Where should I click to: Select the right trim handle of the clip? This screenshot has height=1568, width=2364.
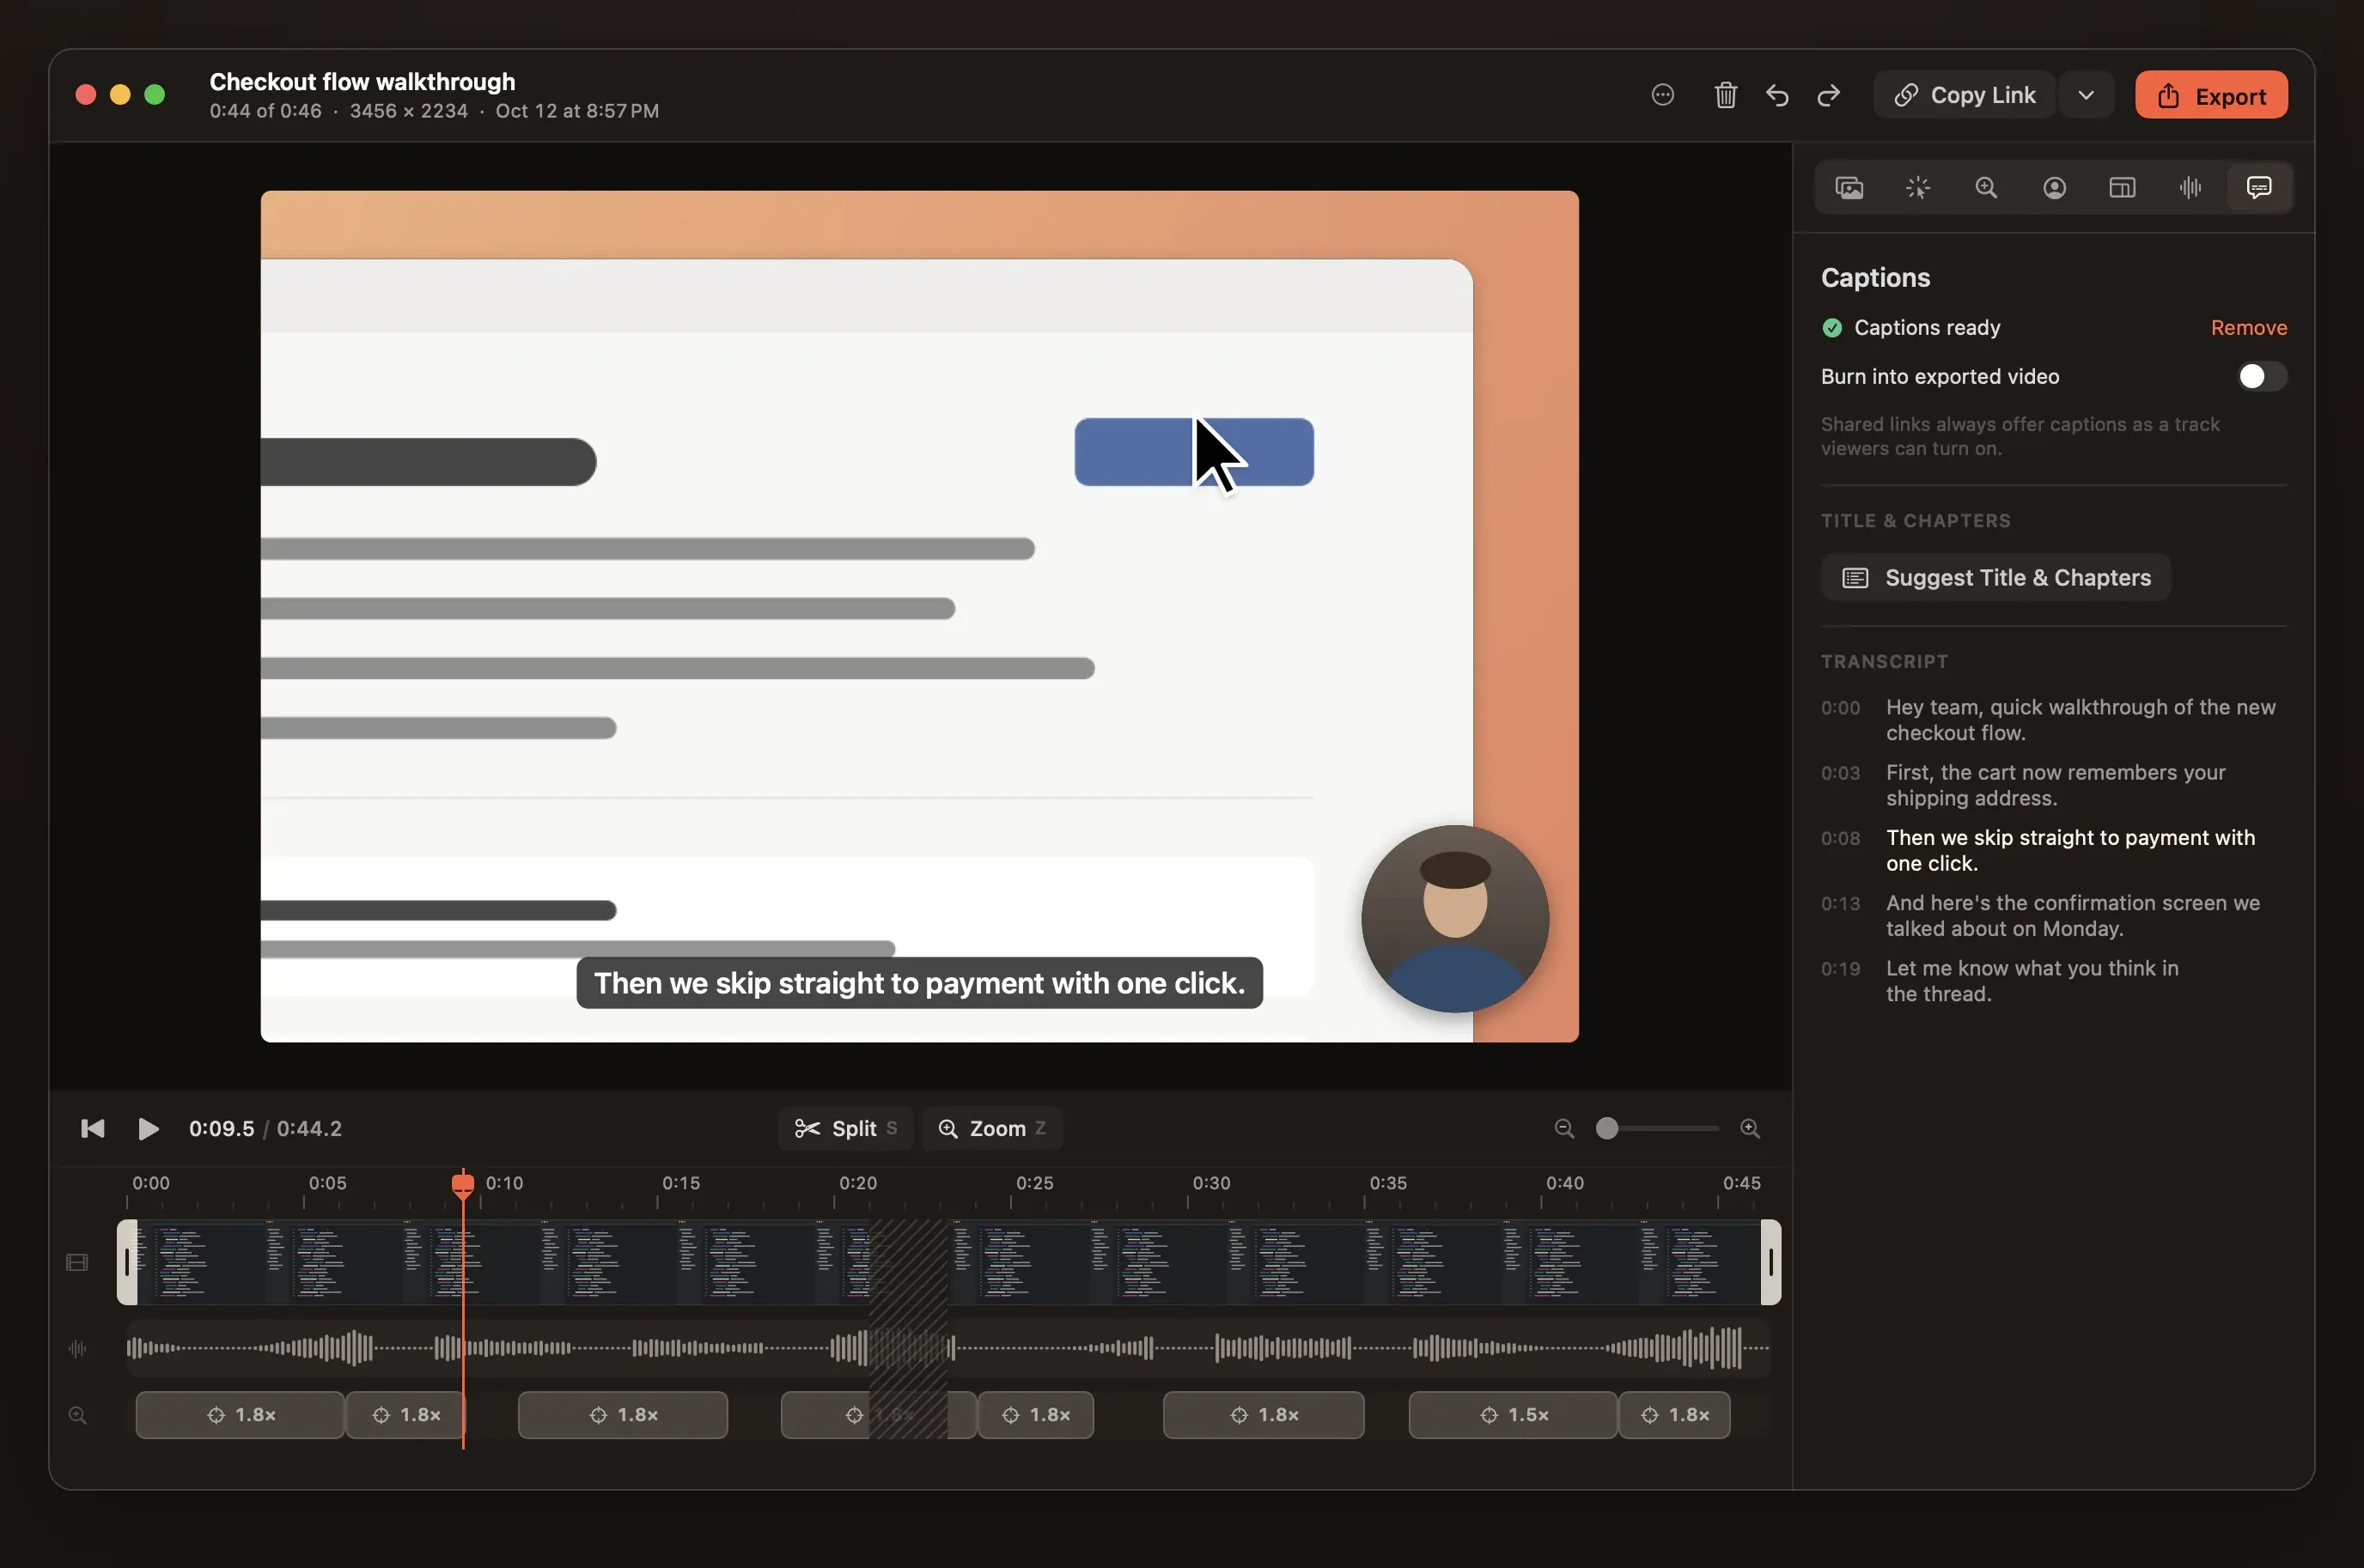[1770, 1263]
